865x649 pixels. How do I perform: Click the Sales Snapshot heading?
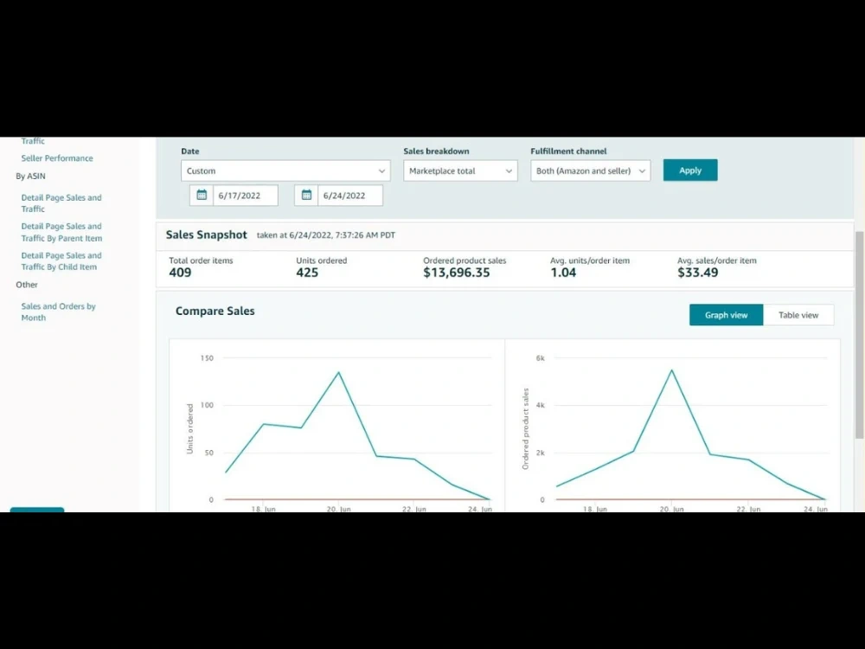(207, 235)
